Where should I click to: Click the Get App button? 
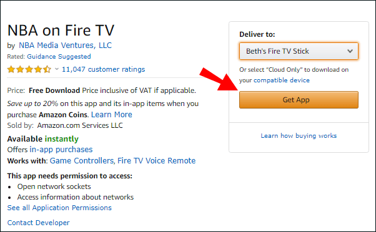click(299, 100)
